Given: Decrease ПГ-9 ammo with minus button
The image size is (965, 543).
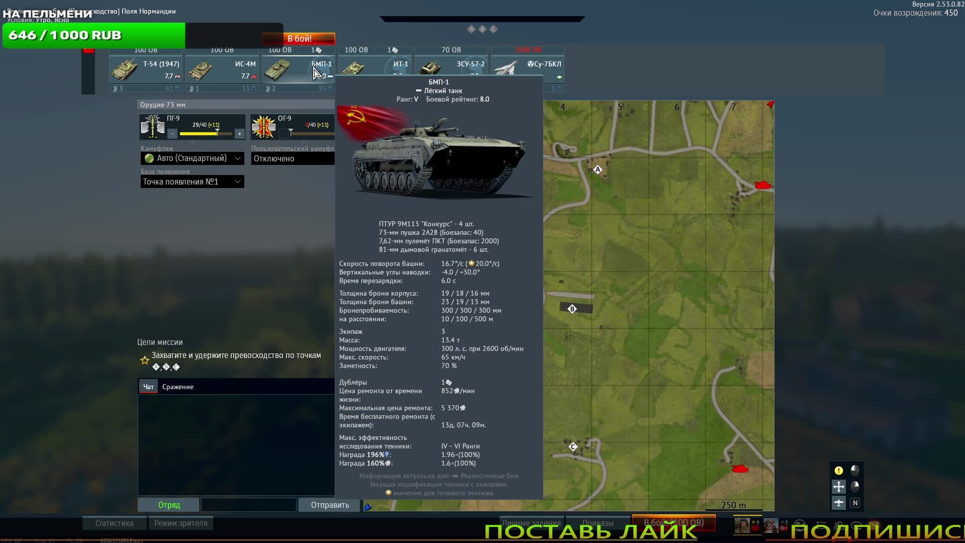Looking at the screenshot, I should (x=172, y=134).
